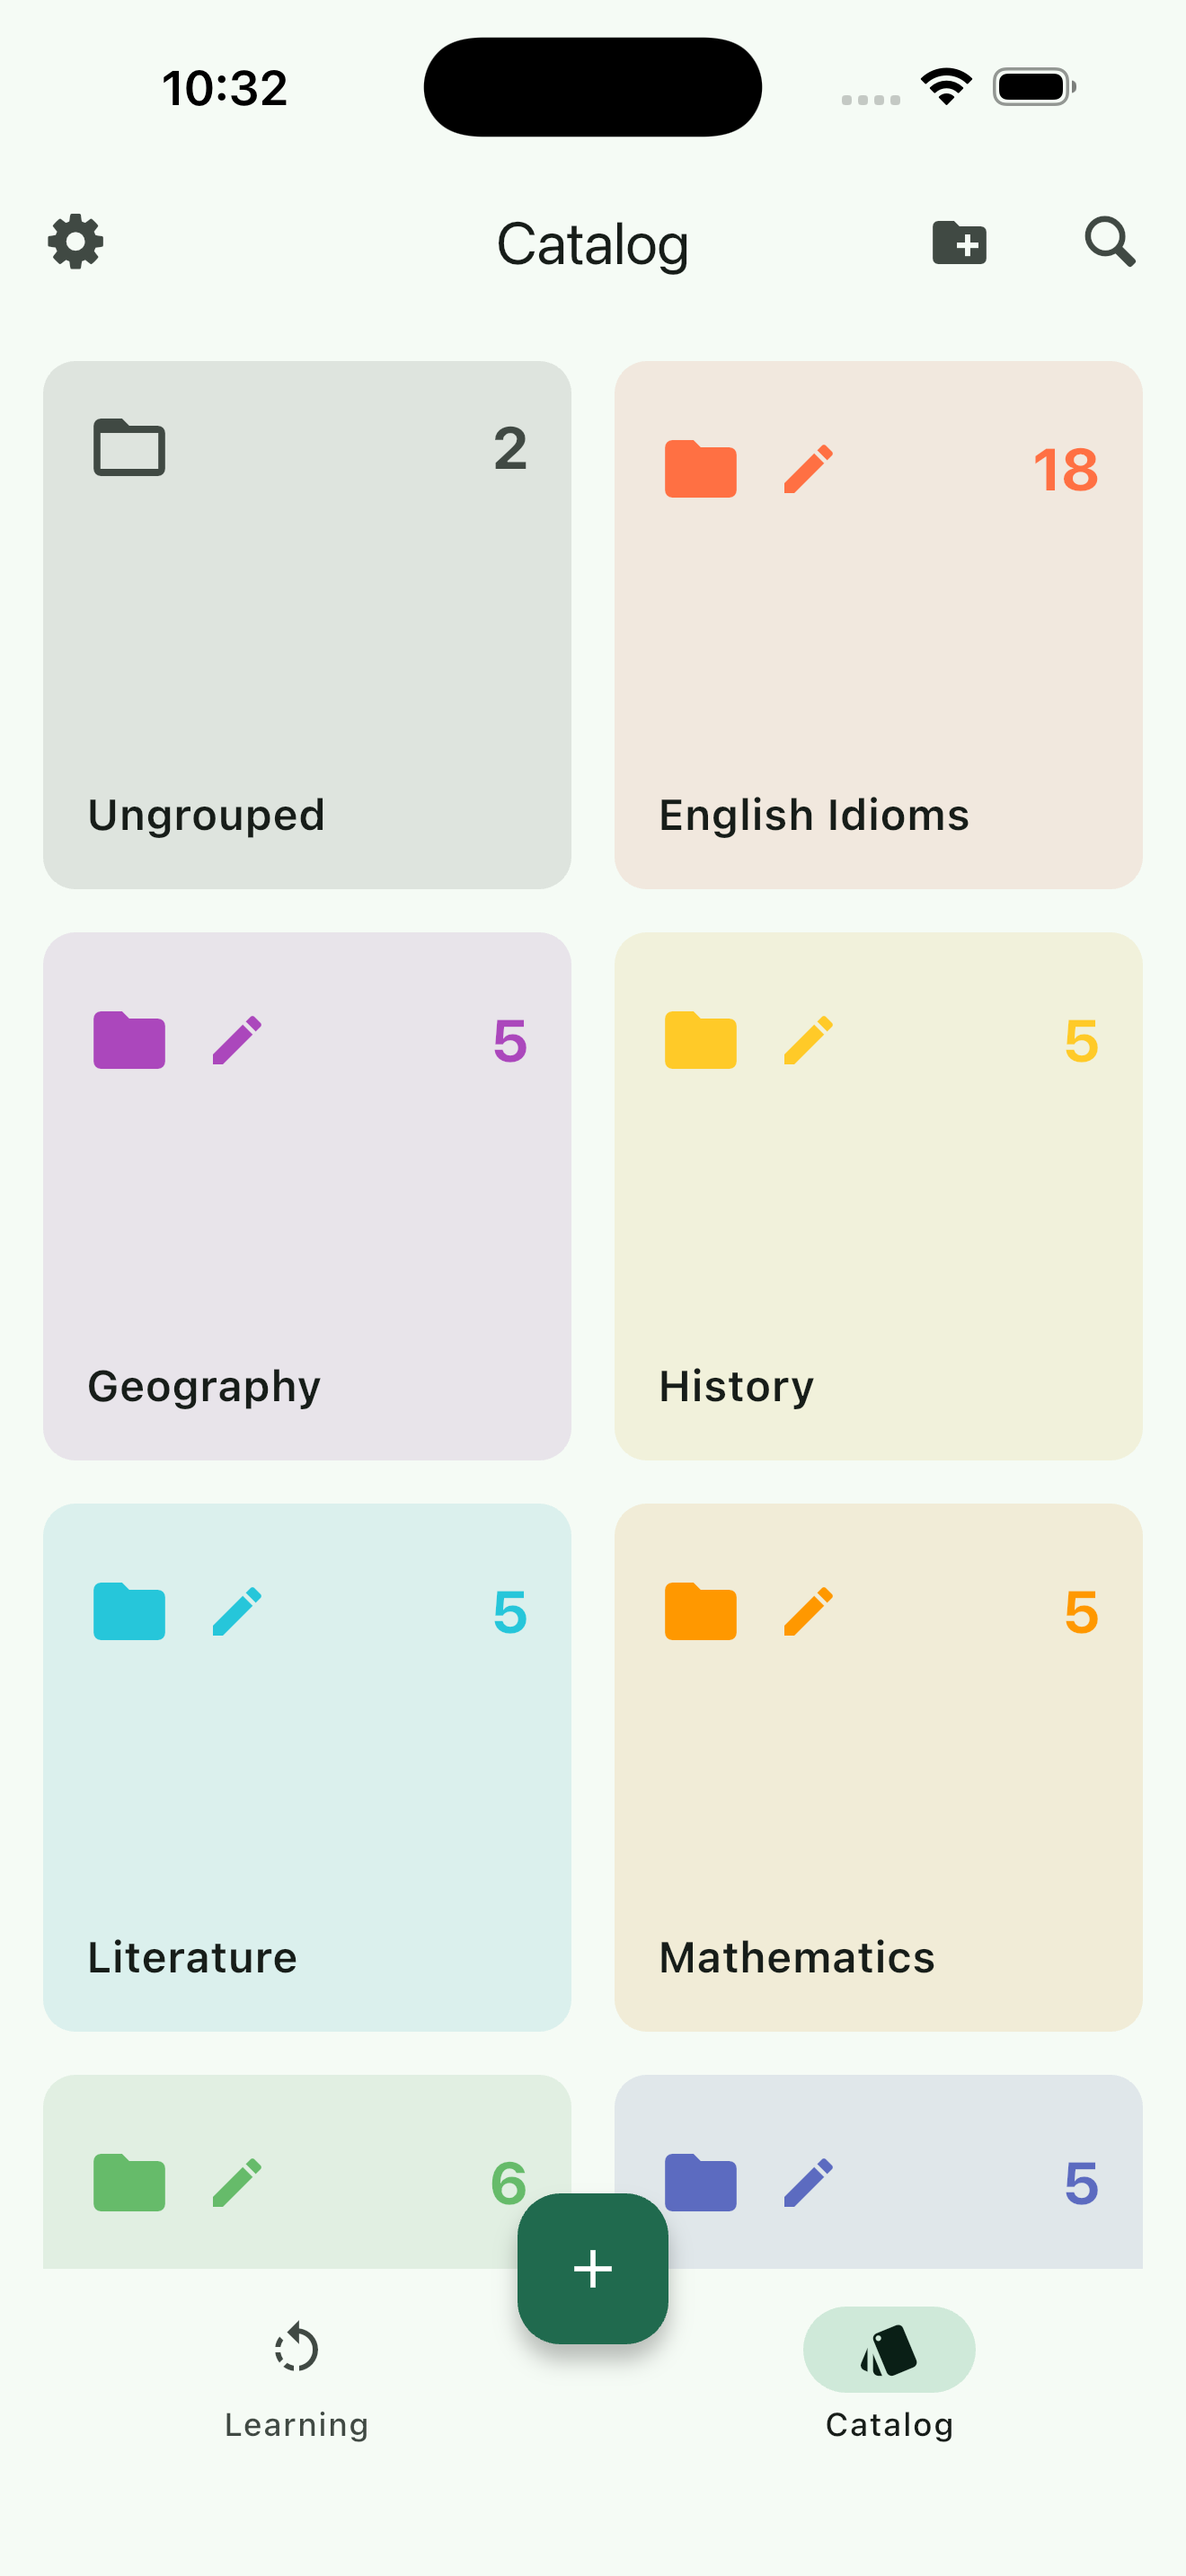Tap the indigo pencil edit icon
The image size is (1186, 2576).
pos(808,2182)
